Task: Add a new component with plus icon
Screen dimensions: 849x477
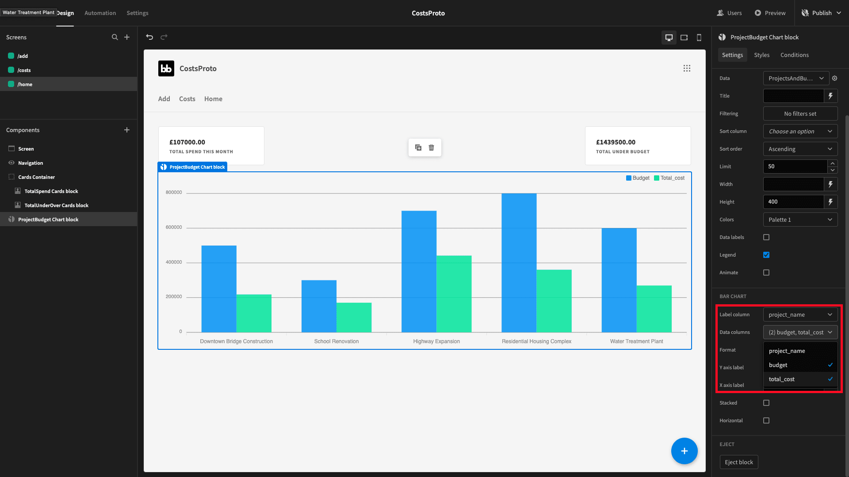Action: click(x=127, y=130)
